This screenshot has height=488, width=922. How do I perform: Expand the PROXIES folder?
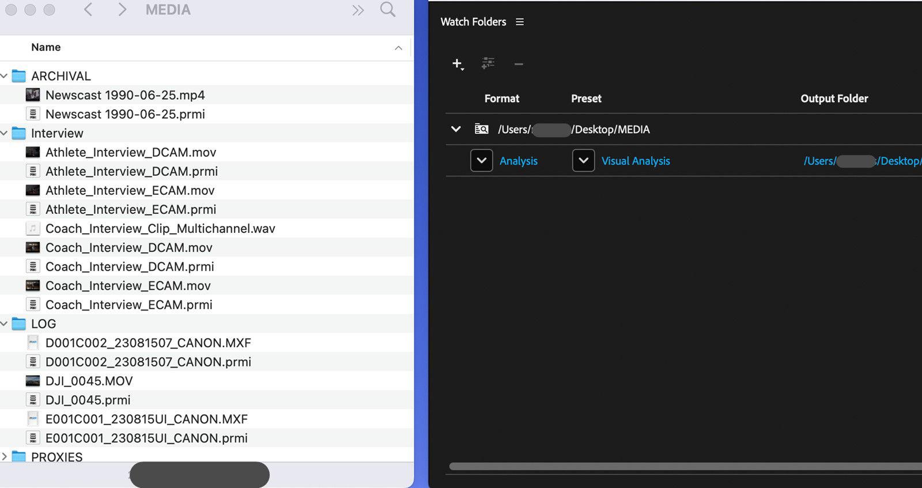4,456
